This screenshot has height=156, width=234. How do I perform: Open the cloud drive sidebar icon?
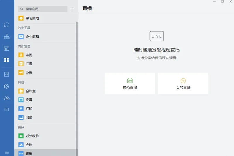click(x=6, y=98)
